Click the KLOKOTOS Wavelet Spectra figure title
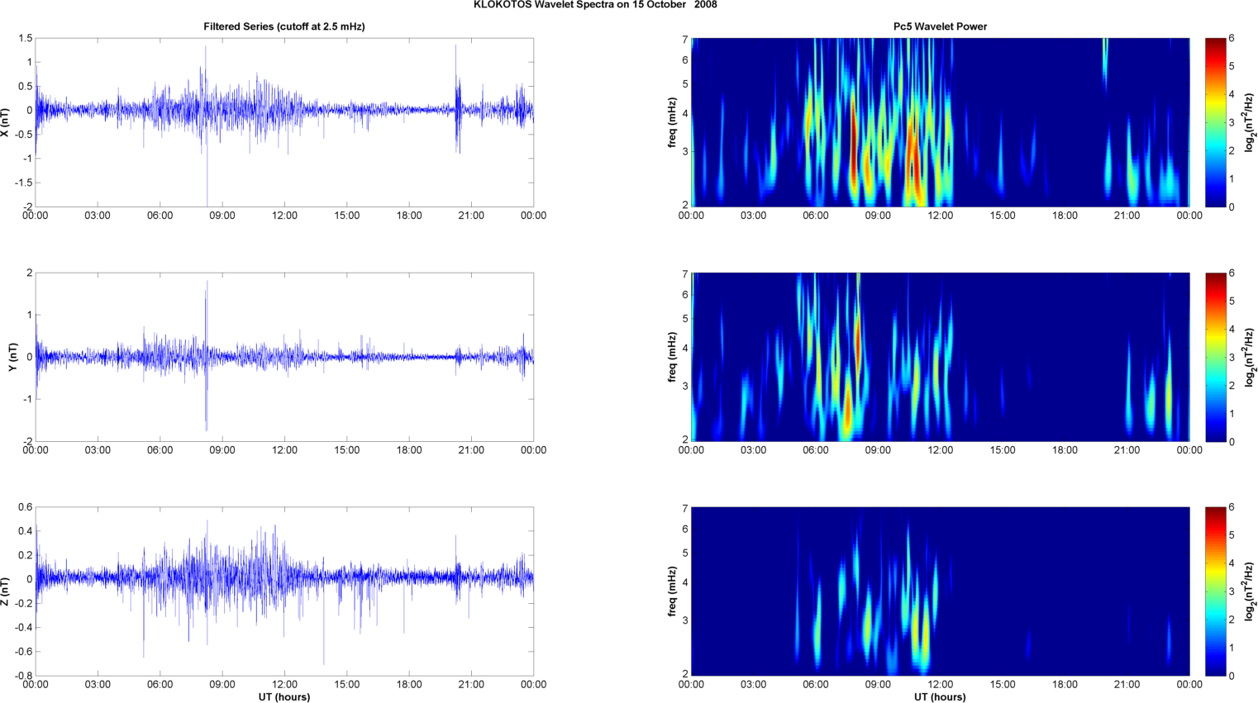The width and height of the screenshot is (1258, 703). tap(595, 5)
